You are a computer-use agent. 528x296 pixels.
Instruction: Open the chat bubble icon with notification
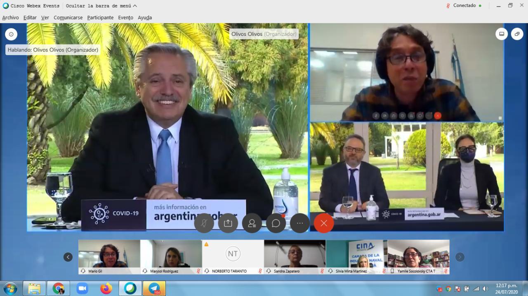coord(276,223)
